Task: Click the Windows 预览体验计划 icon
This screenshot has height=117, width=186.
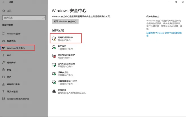Action: coord(4,98)
